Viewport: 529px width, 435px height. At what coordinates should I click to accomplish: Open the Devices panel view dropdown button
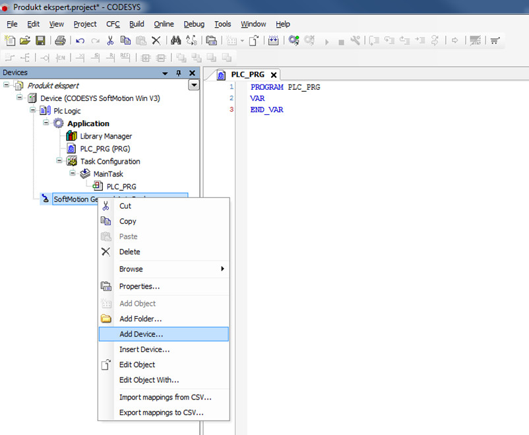point(194,84)
